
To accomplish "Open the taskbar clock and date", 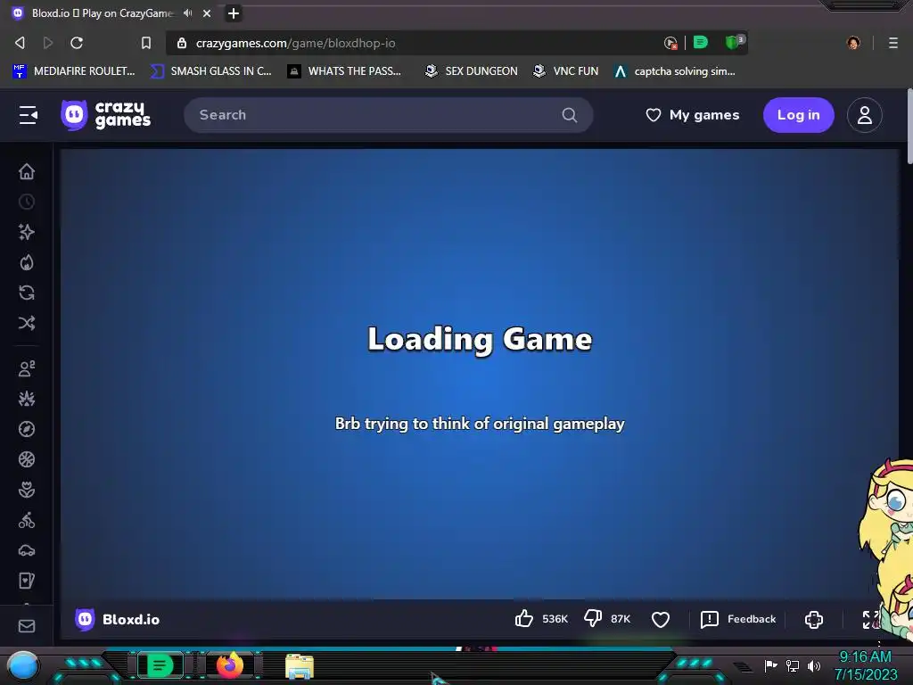I will pyautogui.click(x=866, y=665).
